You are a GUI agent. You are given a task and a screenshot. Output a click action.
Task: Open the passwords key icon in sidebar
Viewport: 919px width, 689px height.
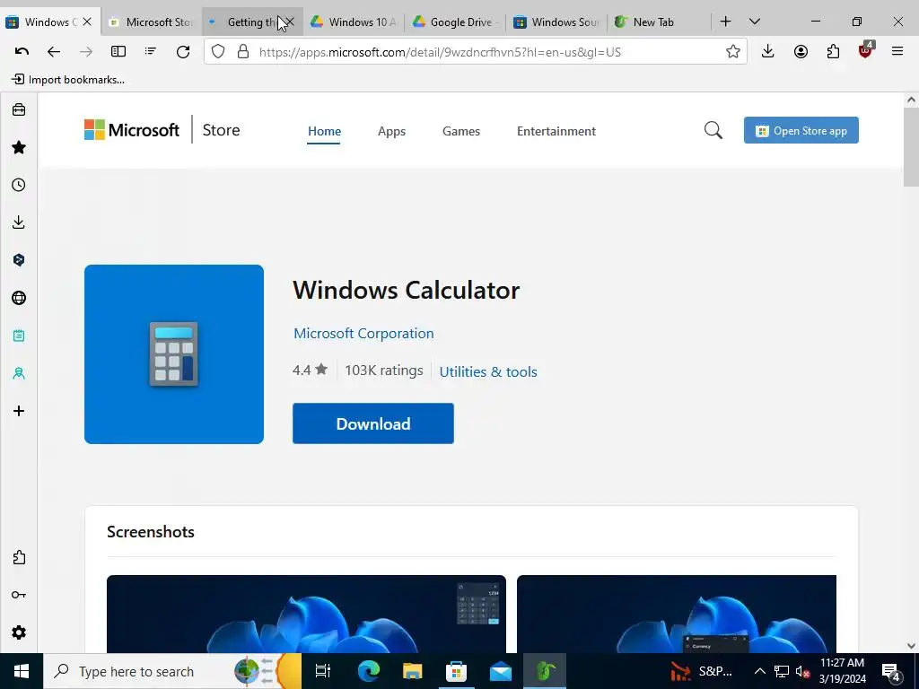coord(19,595)
